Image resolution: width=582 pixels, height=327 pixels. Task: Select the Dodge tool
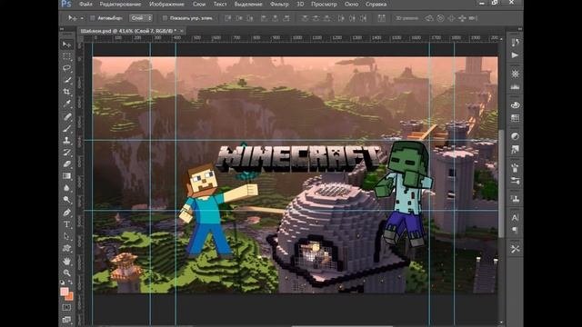coord(66,200)
